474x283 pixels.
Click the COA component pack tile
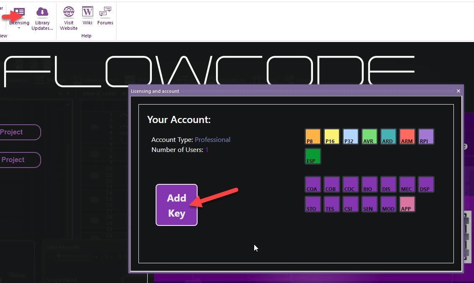[313, 184]
